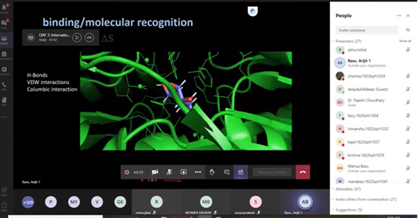Open more actions menu in meeting toolbar
418x218 pixels.
pos(198,172)
